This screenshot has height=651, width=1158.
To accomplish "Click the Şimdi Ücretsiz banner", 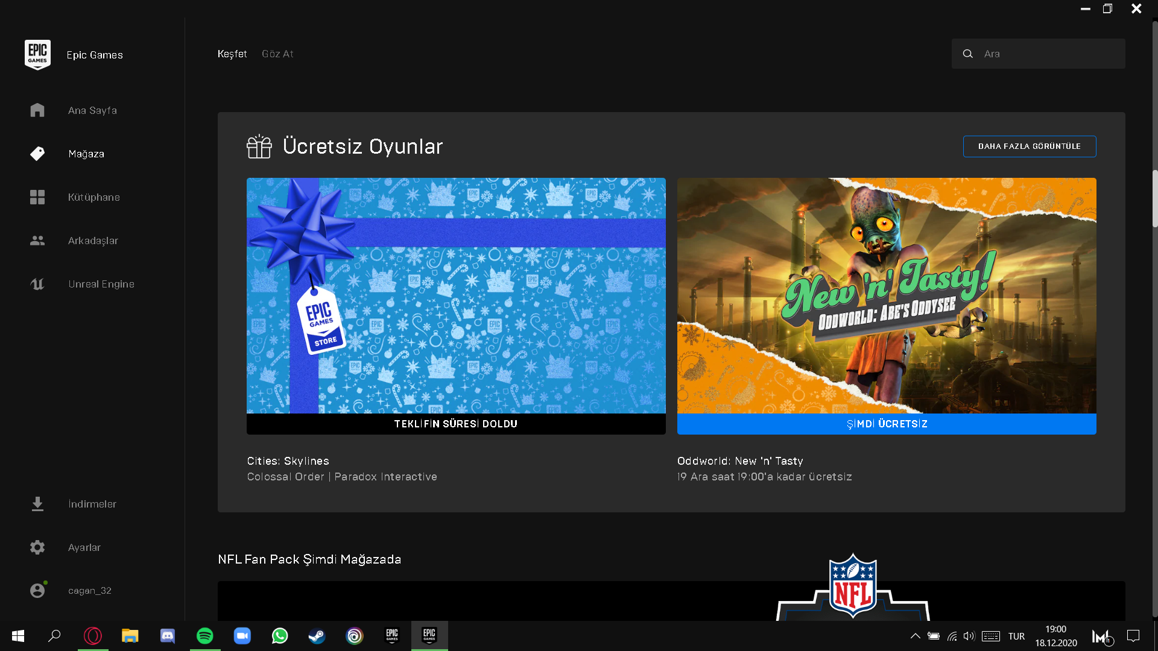I will (x=887, y=424).
